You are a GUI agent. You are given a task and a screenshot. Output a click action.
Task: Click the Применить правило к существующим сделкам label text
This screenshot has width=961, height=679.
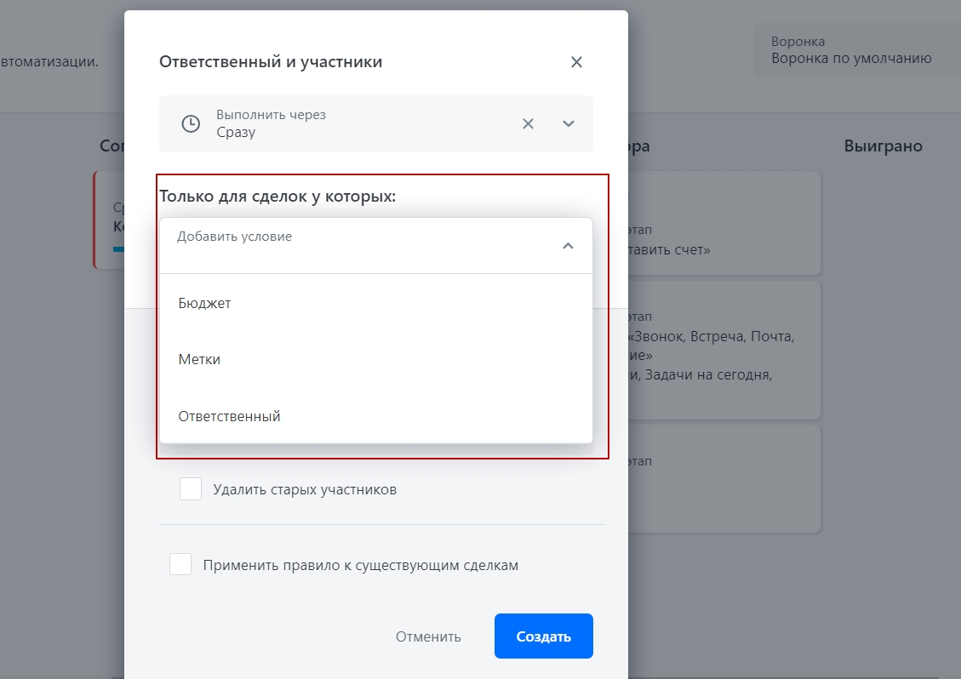pos(360,565)
